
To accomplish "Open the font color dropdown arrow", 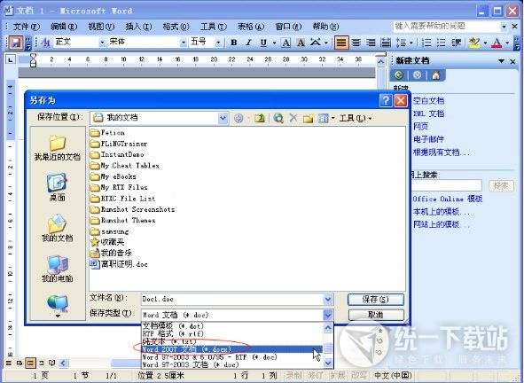I will click(x=507, y=43).
